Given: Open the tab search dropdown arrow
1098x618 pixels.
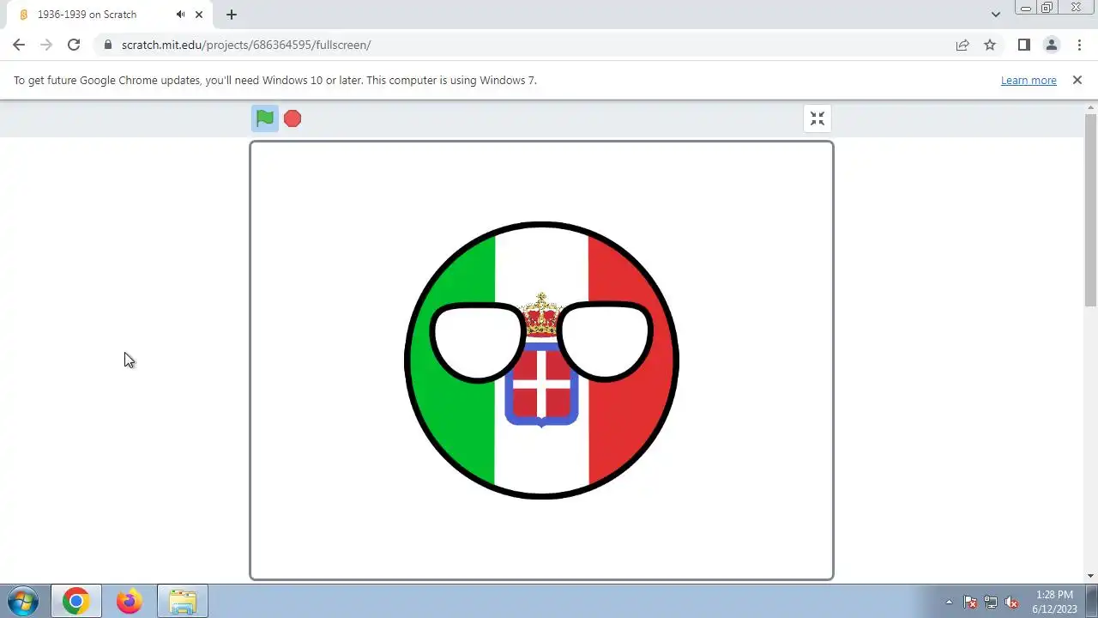Looking at the screenshot, I should click(x=996, y=15).
